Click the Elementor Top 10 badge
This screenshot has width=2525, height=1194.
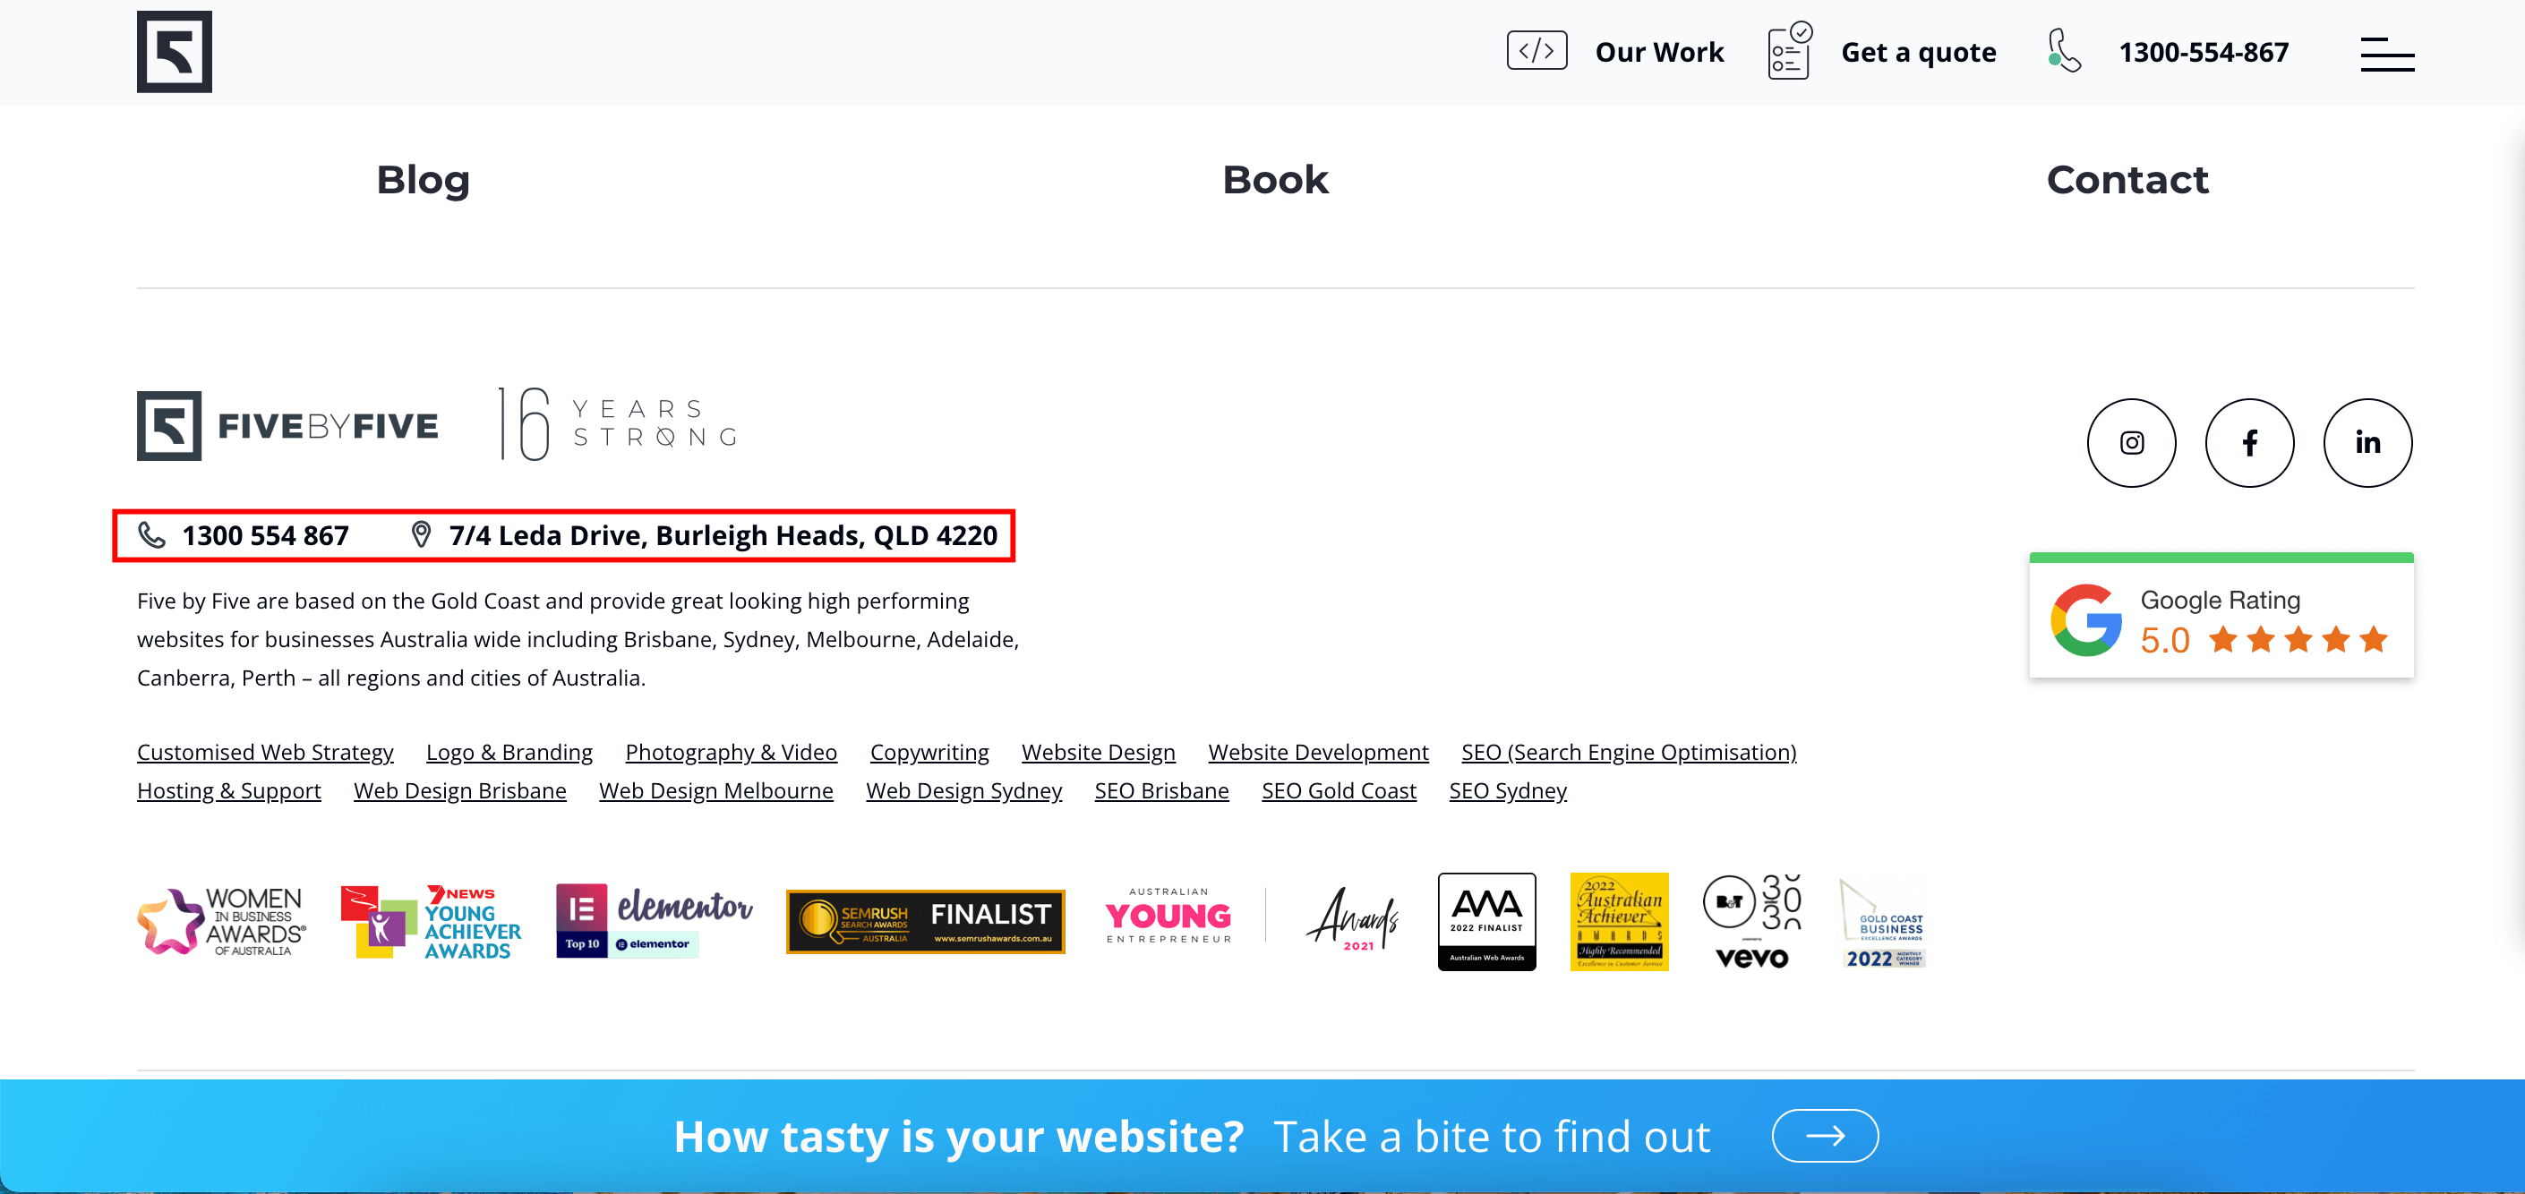tap(654, 921)
